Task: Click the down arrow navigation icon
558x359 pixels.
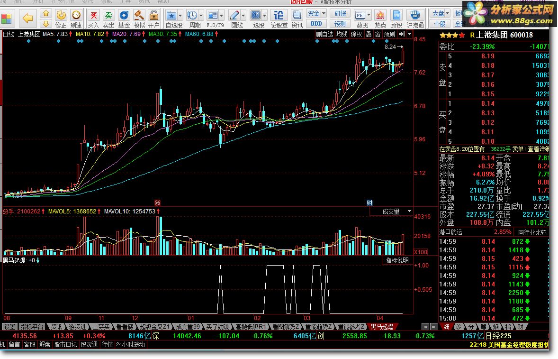Action: pyautogui.click(x=46, y=24)
